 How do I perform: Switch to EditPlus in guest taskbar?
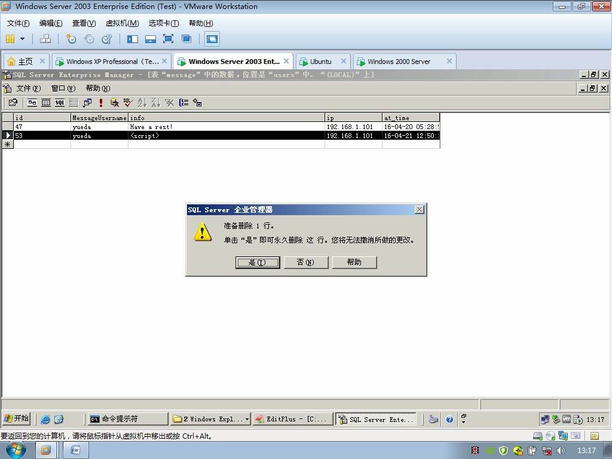pos(293,419)
